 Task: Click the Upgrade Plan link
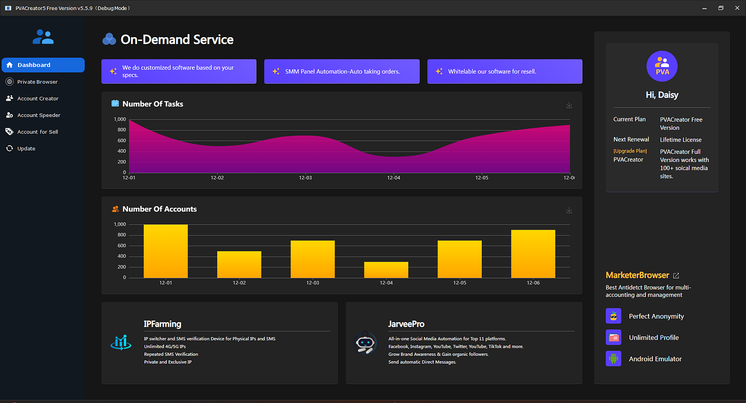pos(630,151)
